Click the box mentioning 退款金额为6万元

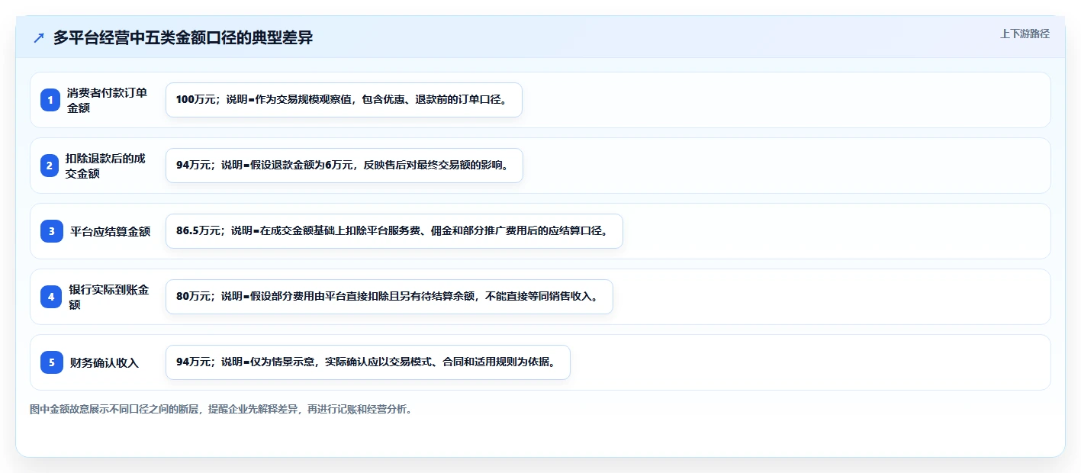coord(344,166)
